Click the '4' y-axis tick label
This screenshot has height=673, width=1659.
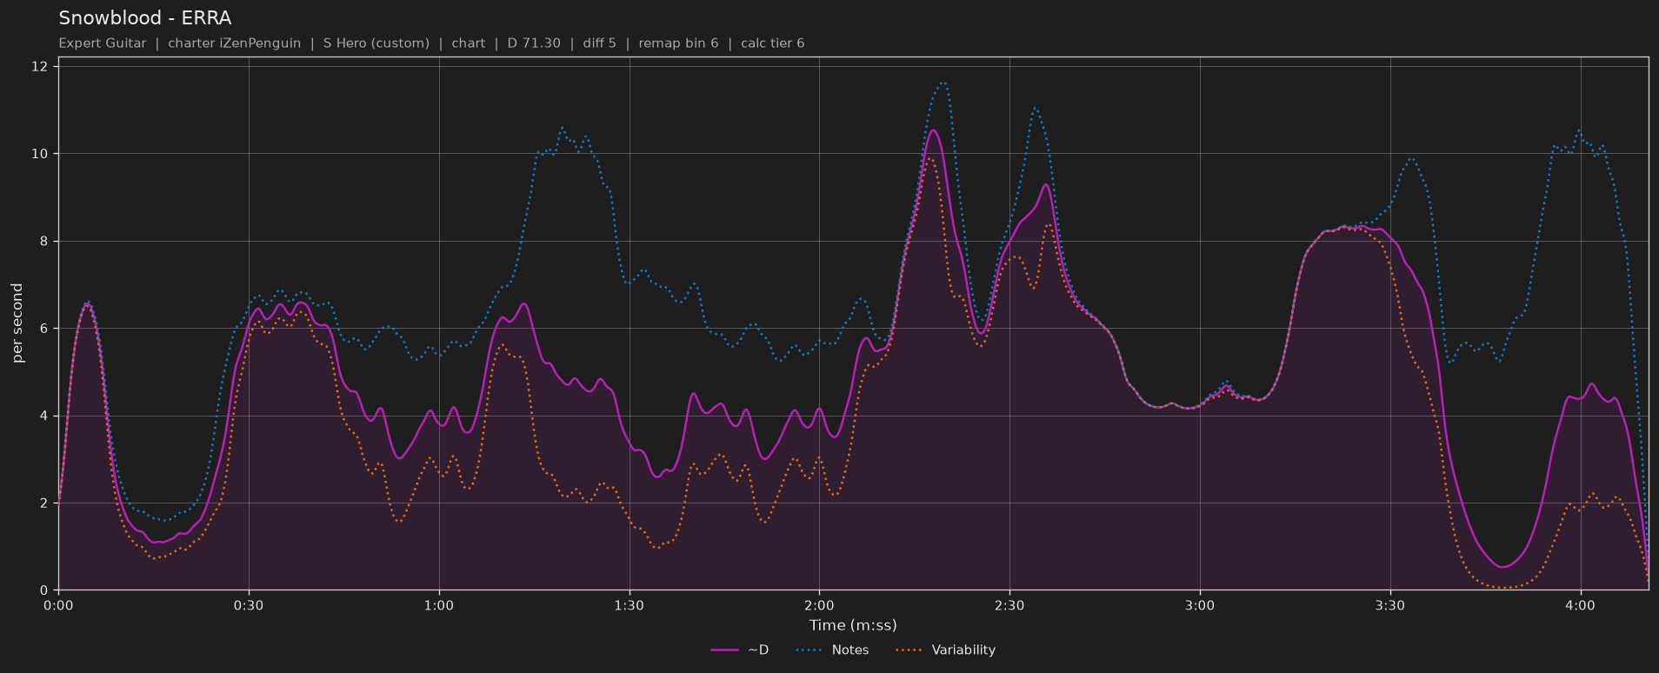point(44,416)
